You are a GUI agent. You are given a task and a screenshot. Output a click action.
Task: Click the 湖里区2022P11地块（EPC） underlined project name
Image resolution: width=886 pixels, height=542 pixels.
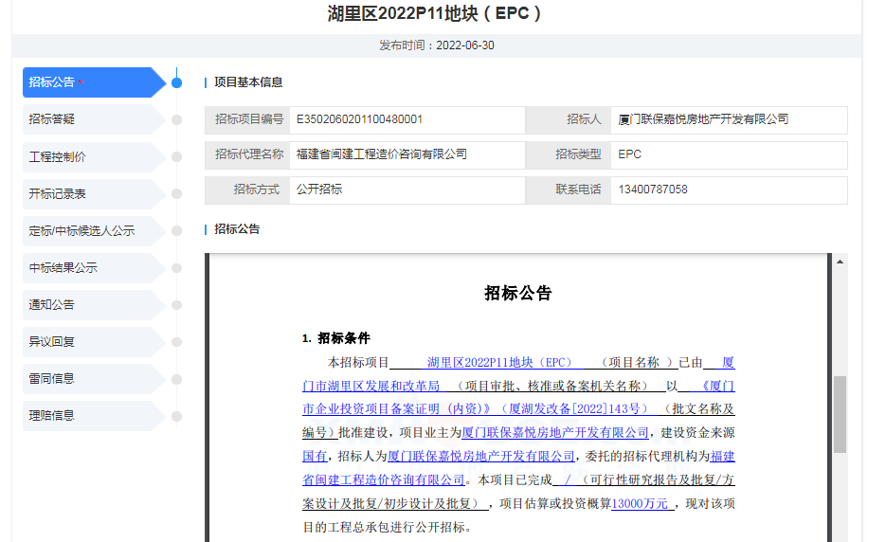click(499, 363)
